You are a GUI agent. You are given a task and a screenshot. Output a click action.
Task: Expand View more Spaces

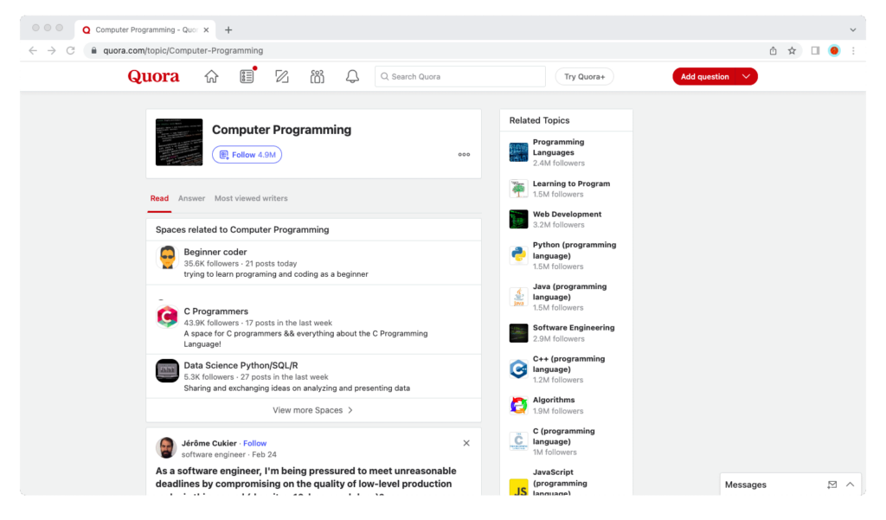coord(313,410)
